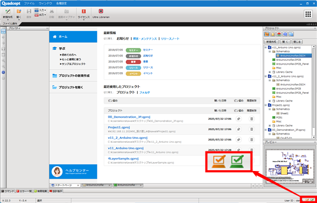Collapse the v11_2_Arduino Uno.qproj tree node
The width and height of the screenshot is (317, 203).
266,77
